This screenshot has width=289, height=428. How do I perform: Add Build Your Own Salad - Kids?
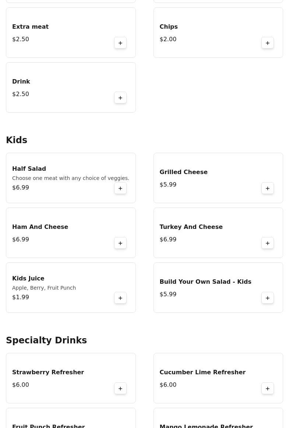point(268,298)
